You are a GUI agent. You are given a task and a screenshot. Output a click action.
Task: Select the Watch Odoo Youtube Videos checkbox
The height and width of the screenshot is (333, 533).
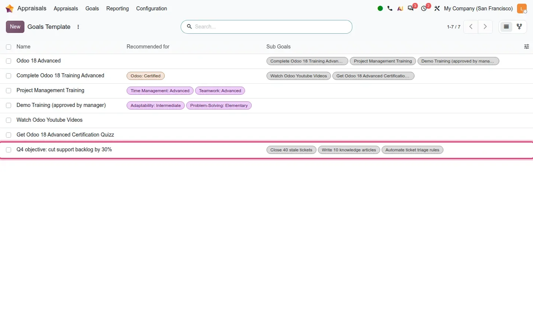pyautogui.click(x=9, y=120)
